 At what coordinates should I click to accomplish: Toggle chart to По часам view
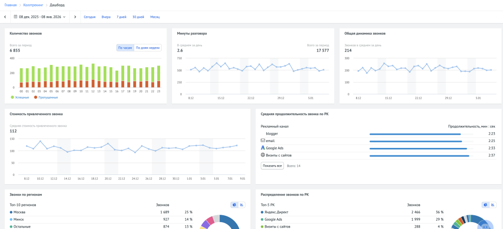[125, 48]
